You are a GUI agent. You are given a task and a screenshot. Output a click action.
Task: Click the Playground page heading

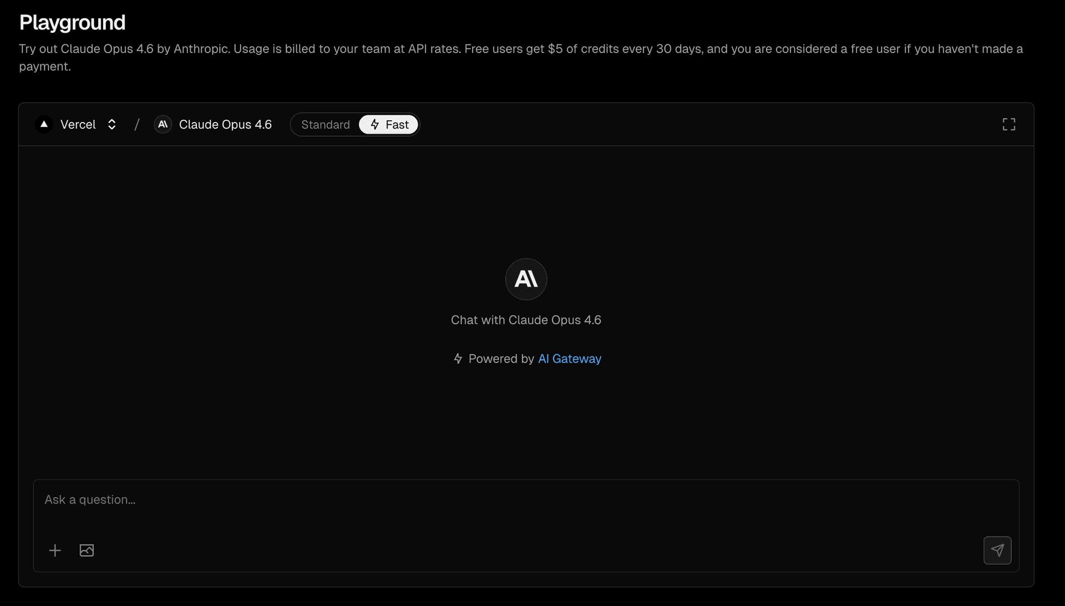coord(72,23)
